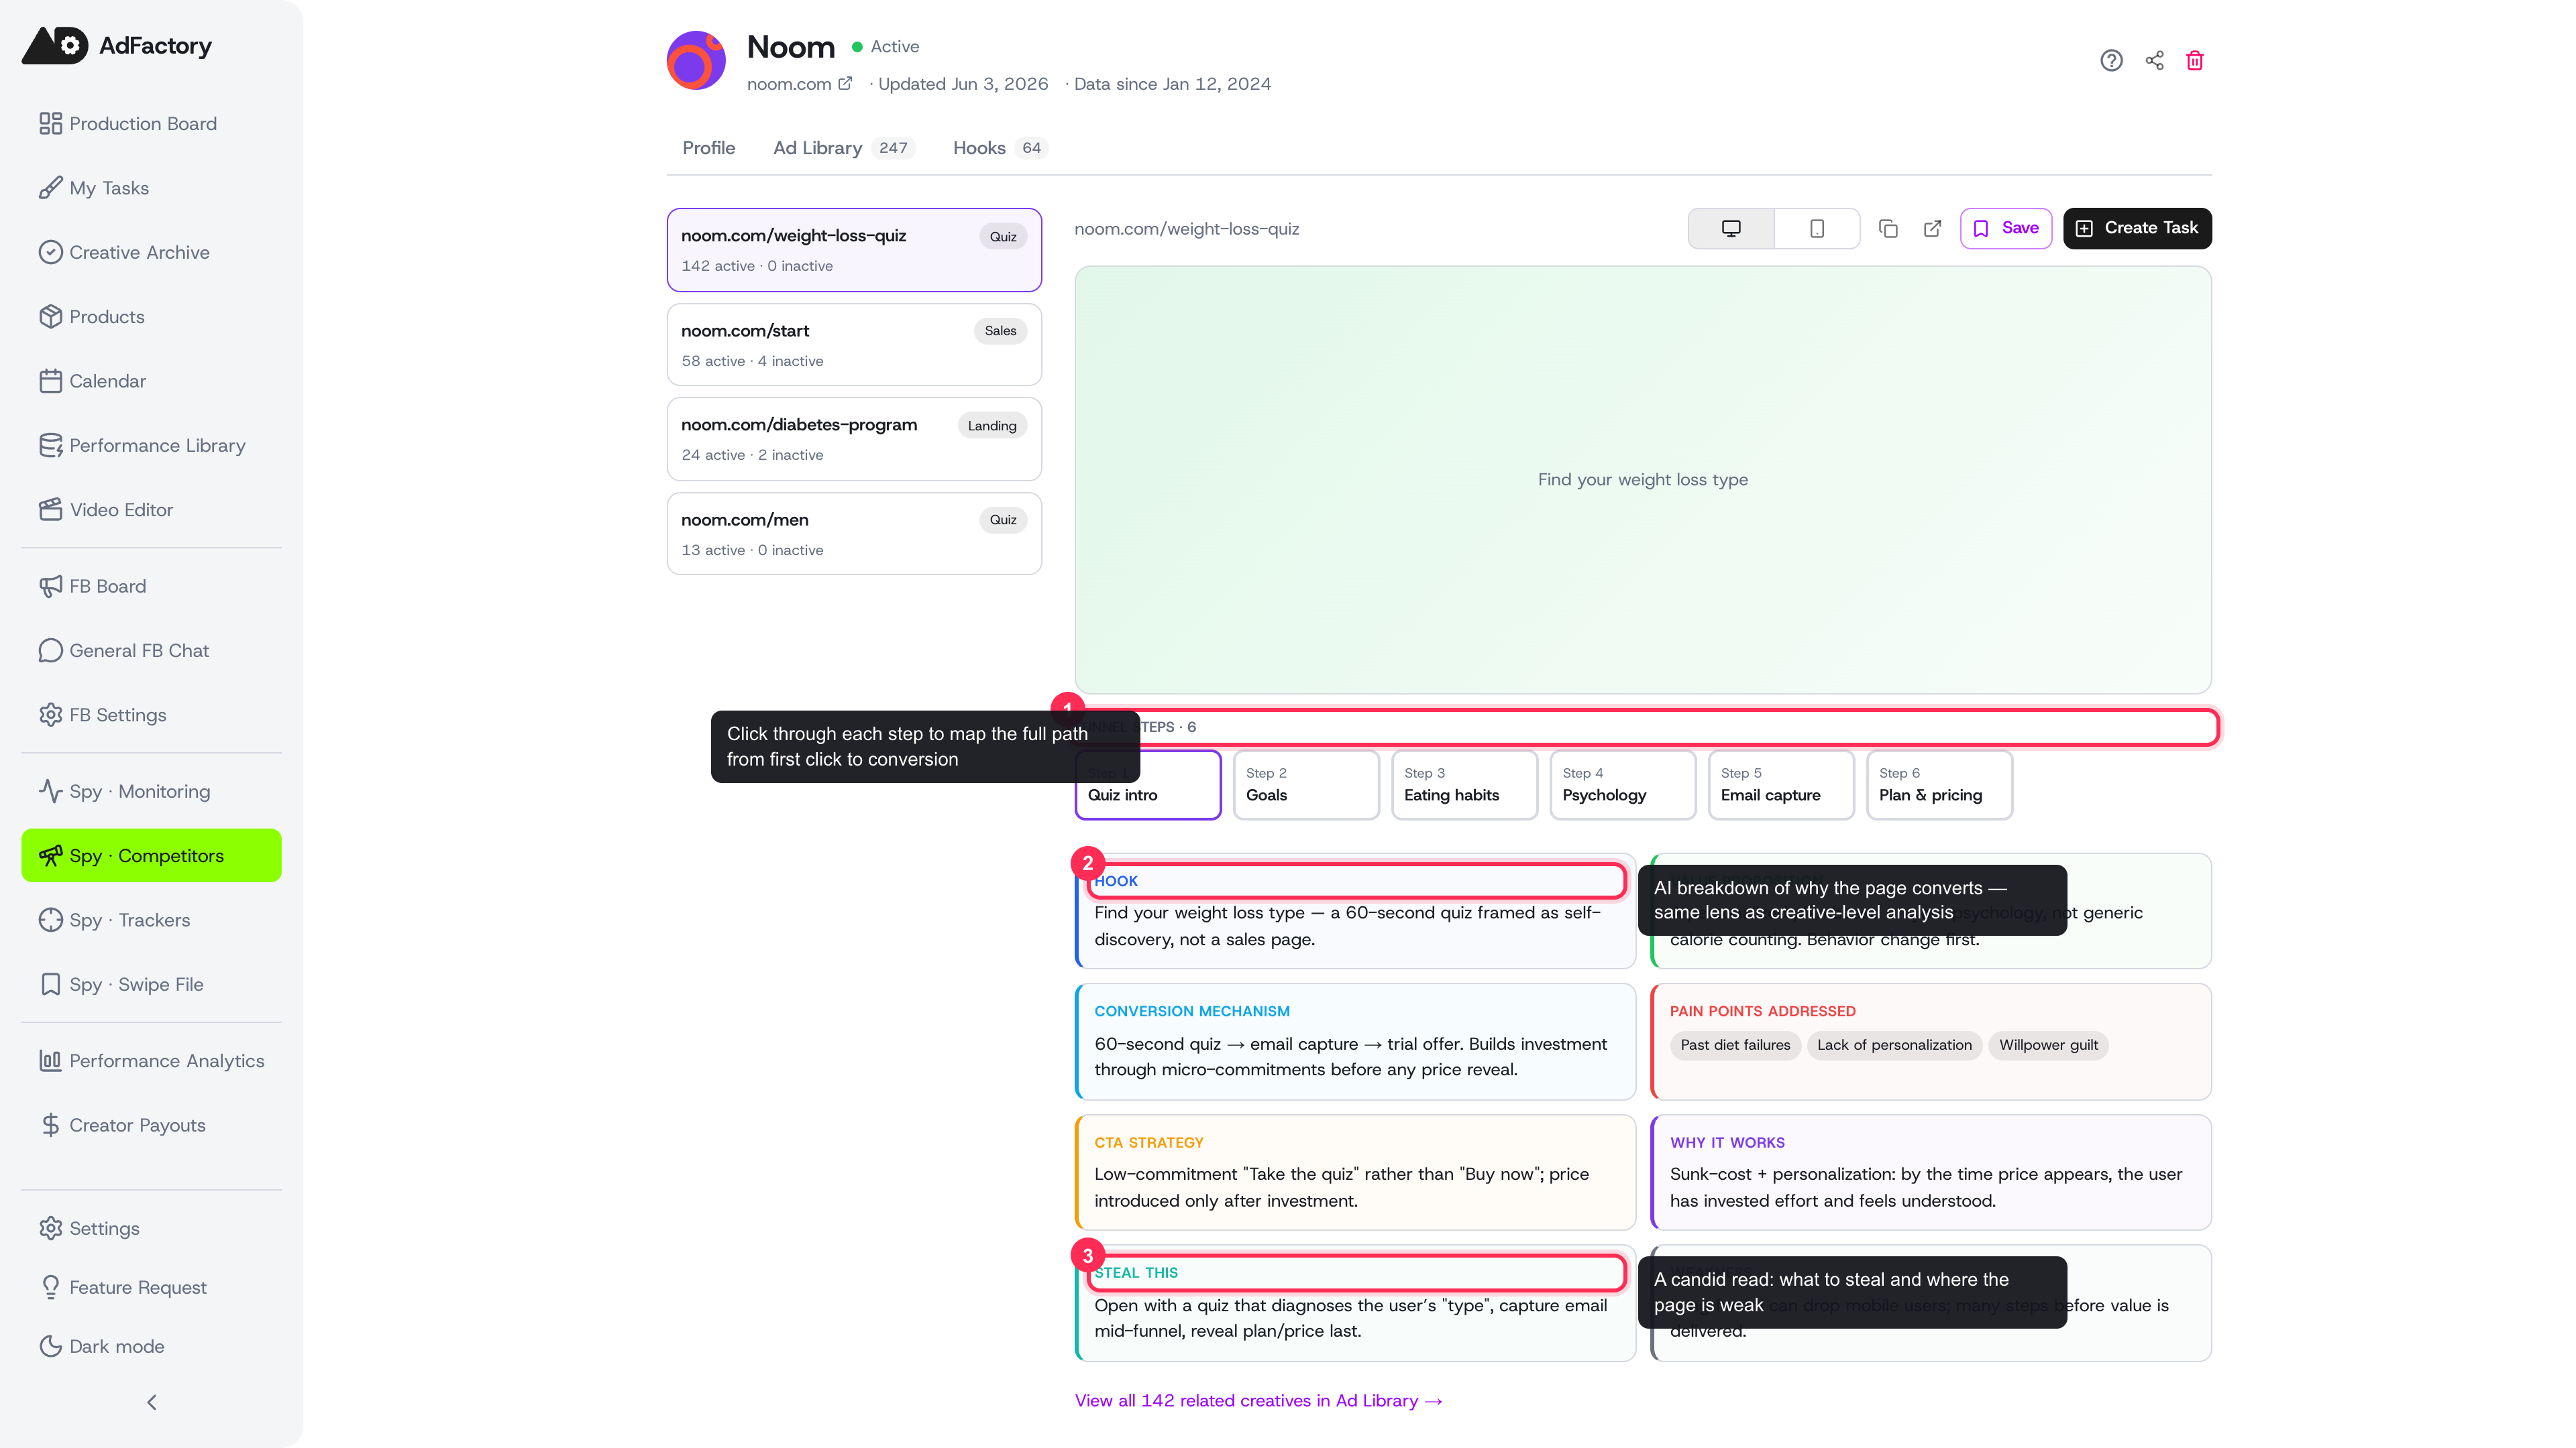Select funnel Step 2 Goals
The height and width of the screenshot is (1448, 2576).
pyautogui.click(x=1306, y=784)
